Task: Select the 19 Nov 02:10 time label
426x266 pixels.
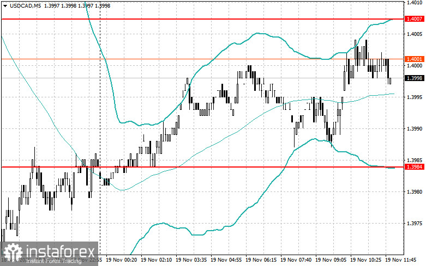Action: click(x=156, y=260)
